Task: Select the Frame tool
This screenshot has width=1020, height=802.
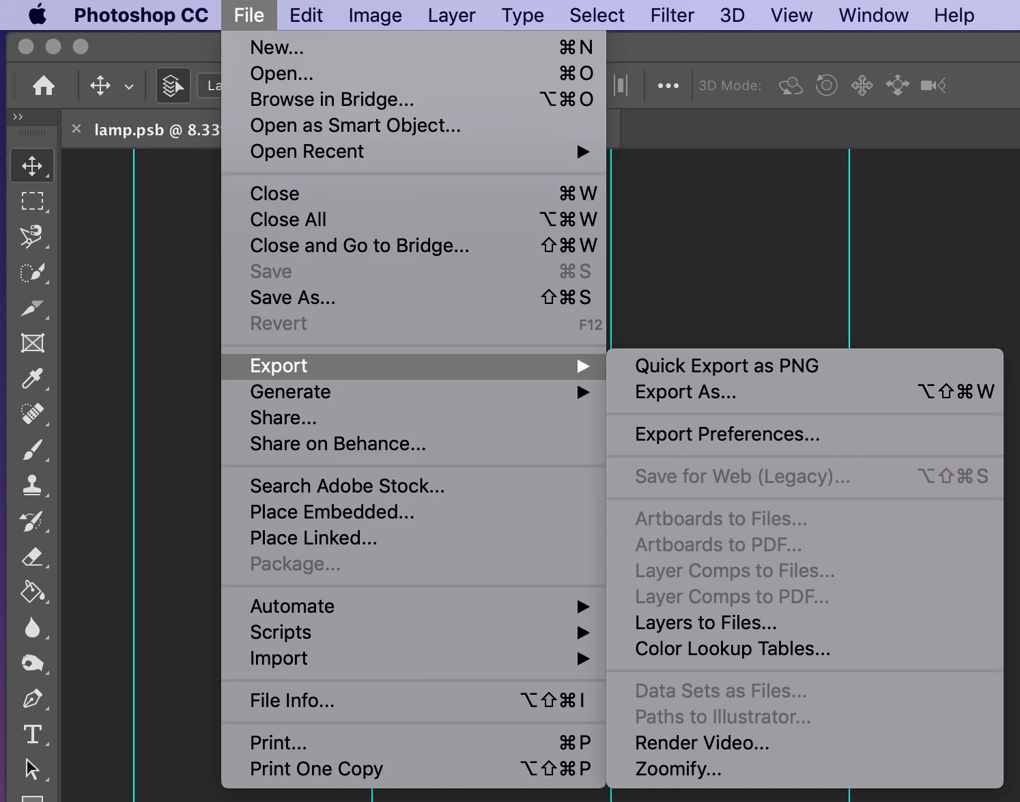Action: click(32, 343)
